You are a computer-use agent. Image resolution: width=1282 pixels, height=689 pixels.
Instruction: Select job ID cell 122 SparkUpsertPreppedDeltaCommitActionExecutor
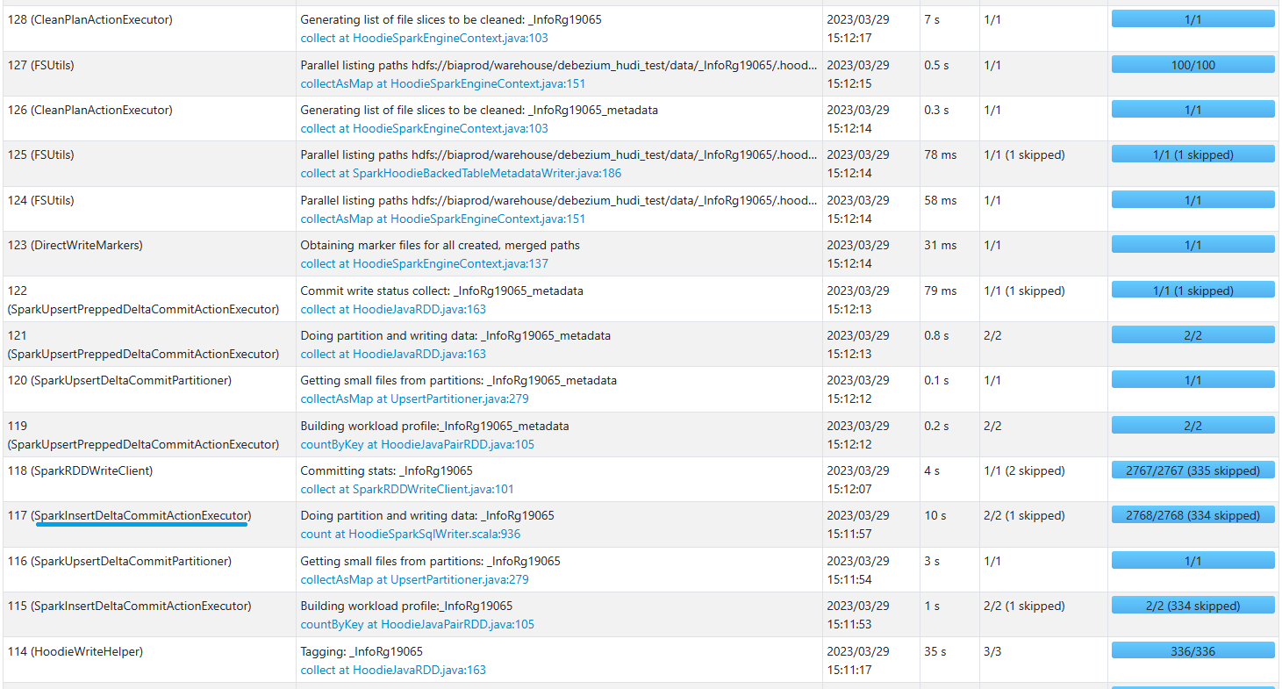coord(149,299)
